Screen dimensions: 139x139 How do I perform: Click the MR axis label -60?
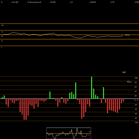tap(136, 114)
